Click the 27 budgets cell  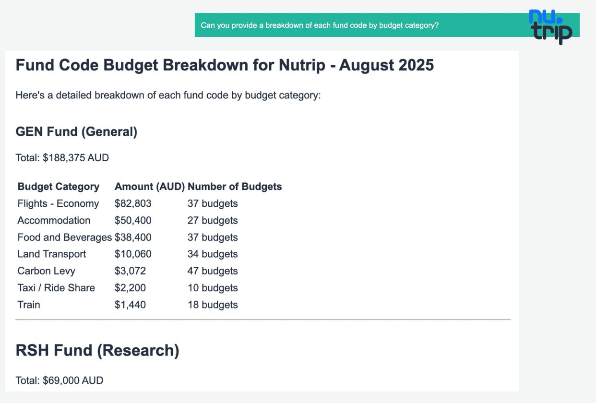[213, 220]
